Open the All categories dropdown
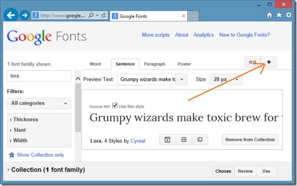The image size is (297, 186). click(x=39, y=103)
